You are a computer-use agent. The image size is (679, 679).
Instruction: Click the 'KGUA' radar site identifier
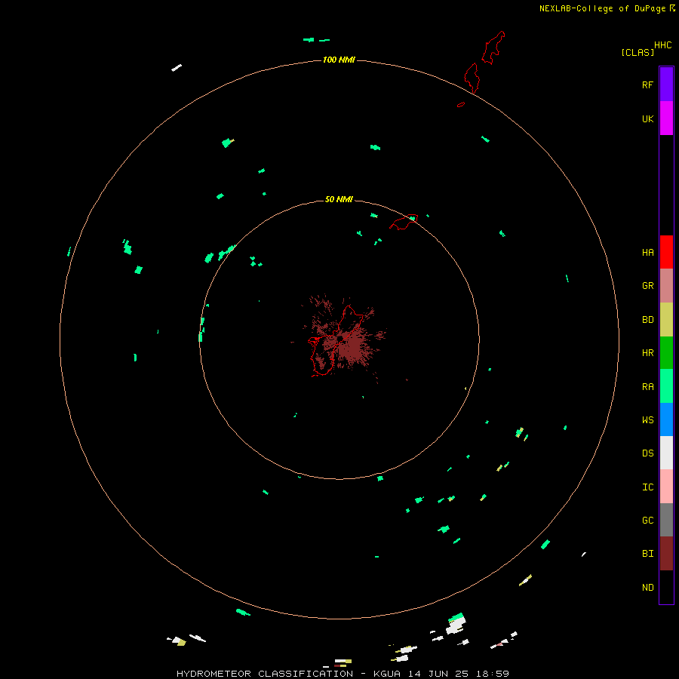(x=387, y=674)
